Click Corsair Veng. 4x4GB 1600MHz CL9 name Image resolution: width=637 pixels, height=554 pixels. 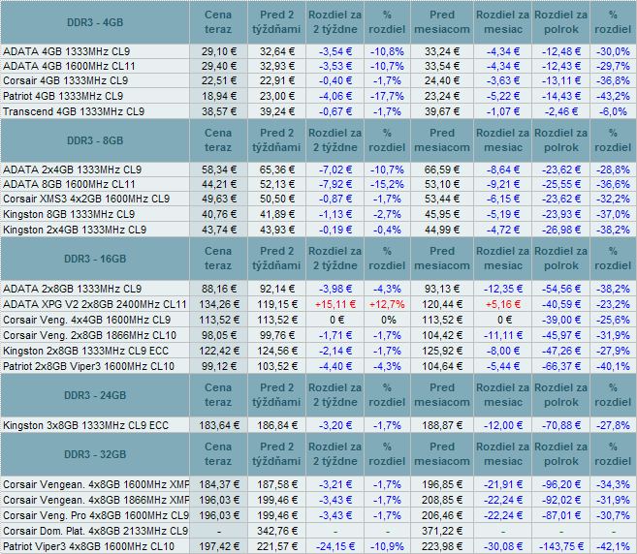tap(87, 320)
